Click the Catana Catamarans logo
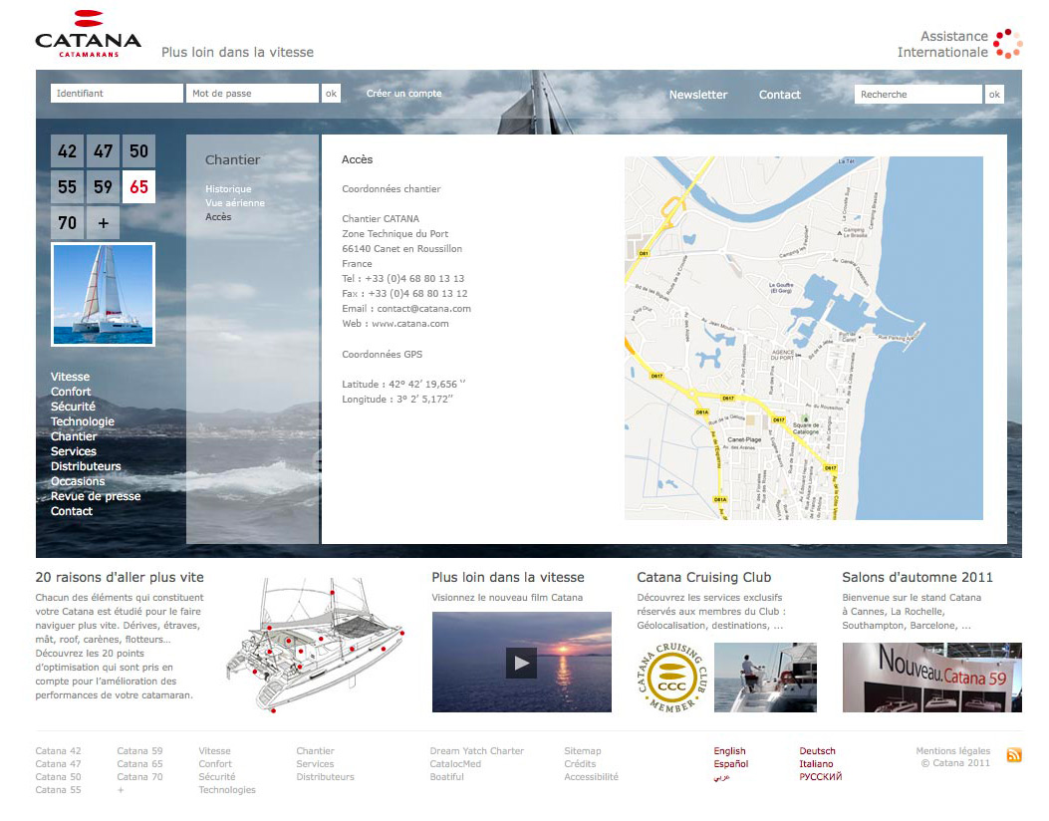 [88, 34]
